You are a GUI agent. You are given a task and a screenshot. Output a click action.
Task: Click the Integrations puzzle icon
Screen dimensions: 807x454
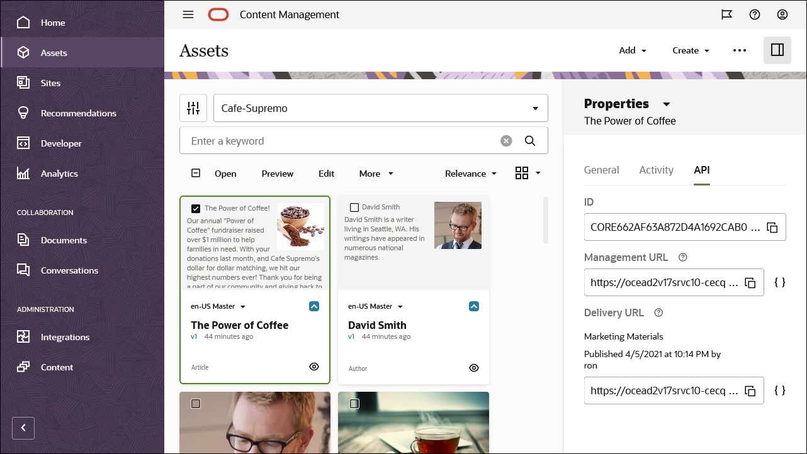[23, 337]
